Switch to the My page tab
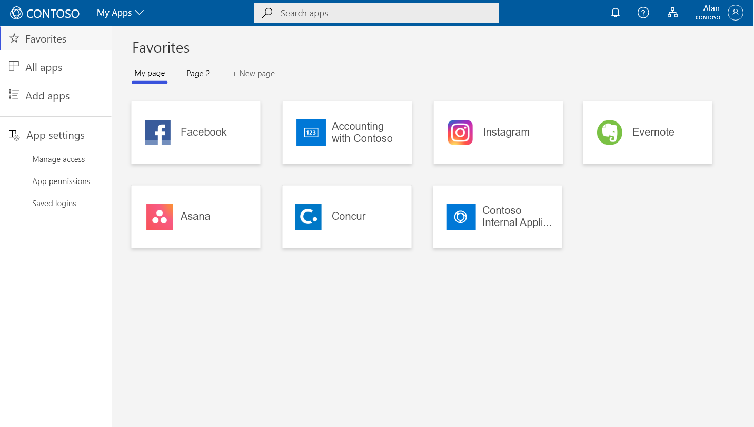Viewport: 754px width, 427px height. (150, 73)
